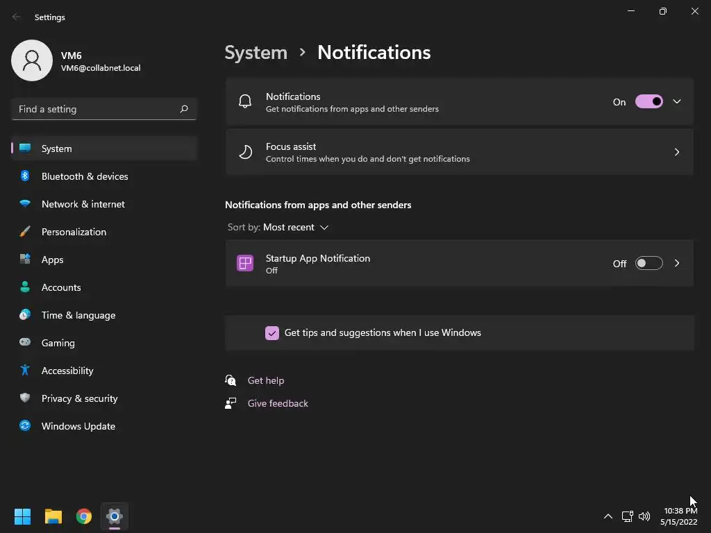Open Focus assist settings row
This screenshot has width=711, height=533.
tap(459, 152)
